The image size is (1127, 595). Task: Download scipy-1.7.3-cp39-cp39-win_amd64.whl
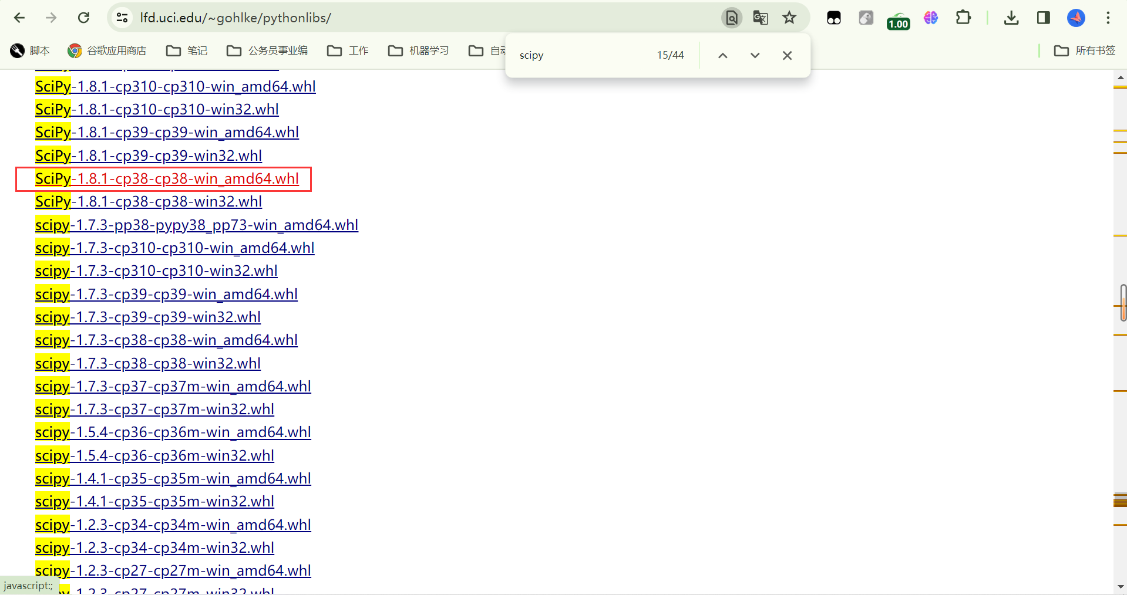(166, 294)
